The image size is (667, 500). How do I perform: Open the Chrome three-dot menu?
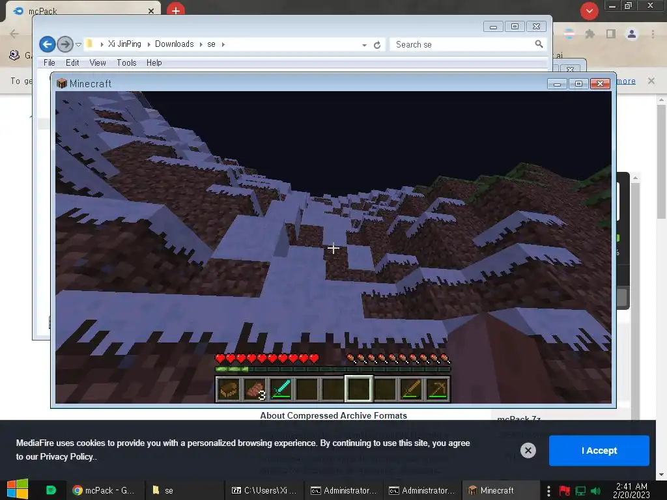[653, 34]
